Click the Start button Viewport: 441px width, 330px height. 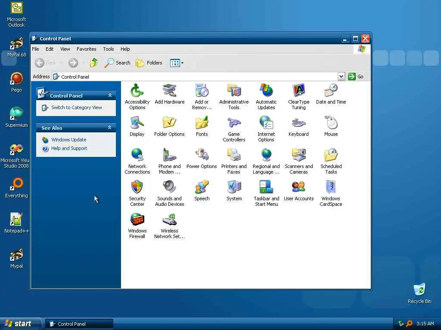(x=20, y=324)
